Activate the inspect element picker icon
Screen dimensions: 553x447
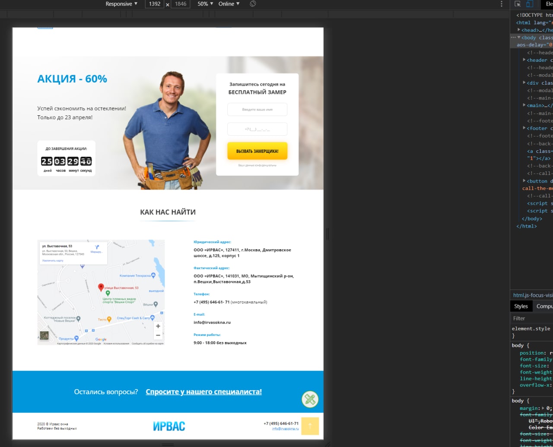point(518,4)
